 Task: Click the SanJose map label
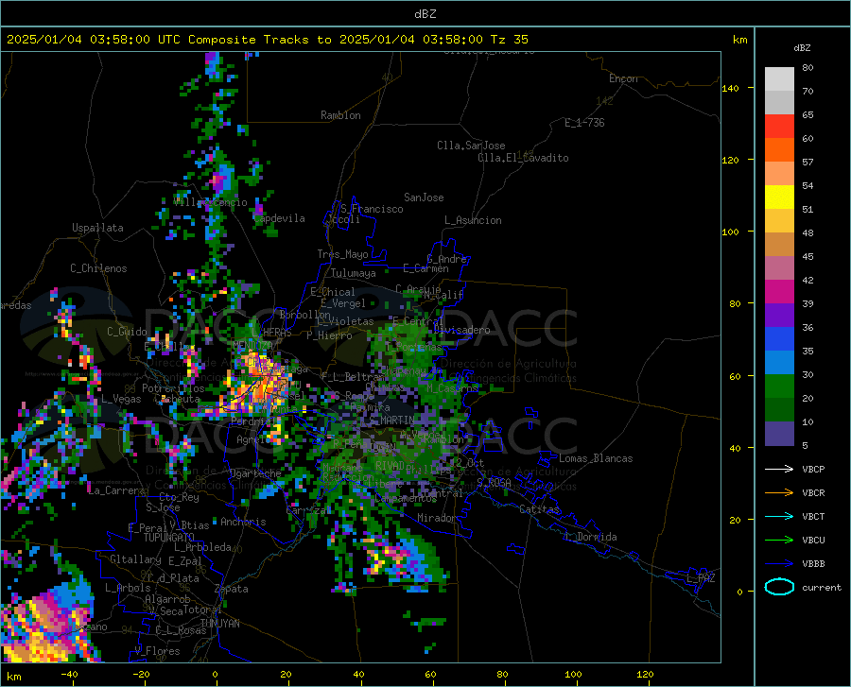(x=424, y=198)
